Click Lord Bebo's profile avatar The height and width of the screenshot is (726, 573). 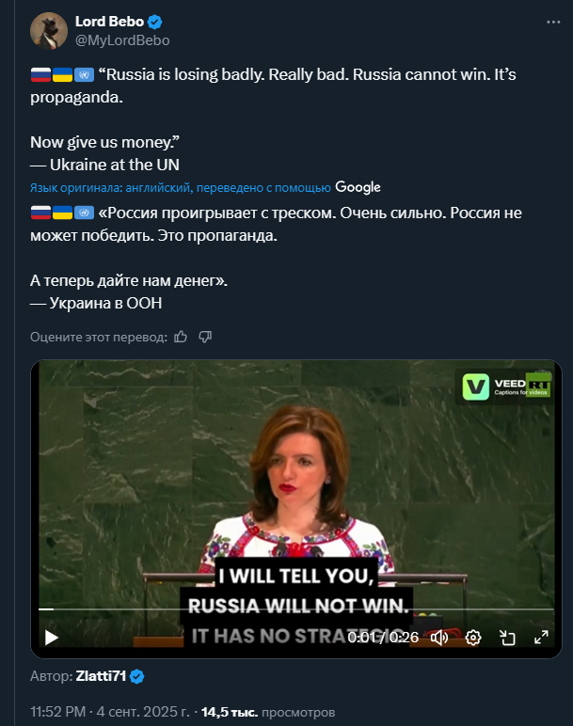coord(49,30)
